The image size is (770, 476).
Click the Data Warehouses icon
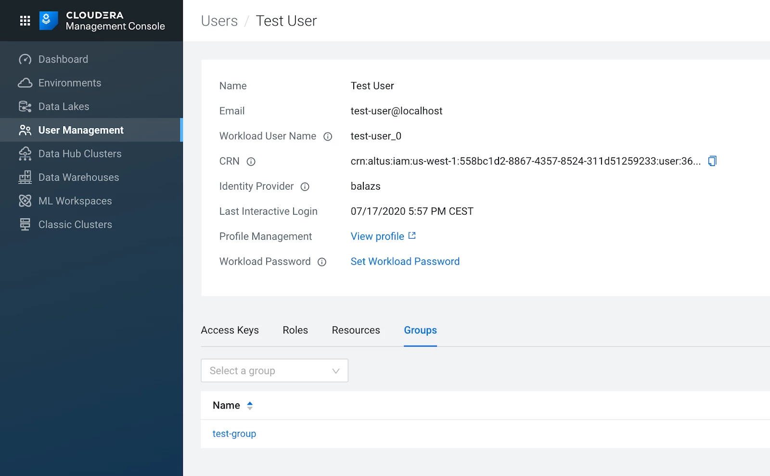(25, 177)
